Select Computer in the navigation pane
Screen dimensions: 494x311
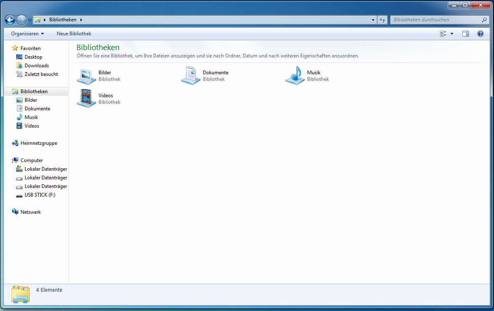tap(32, 161)
